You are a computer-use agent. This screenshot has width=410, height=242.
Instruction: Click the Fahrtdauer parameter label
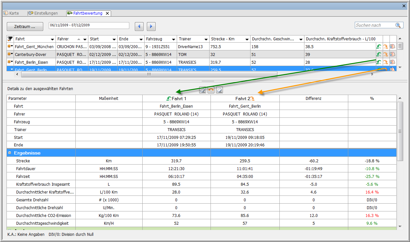[25, 168]
